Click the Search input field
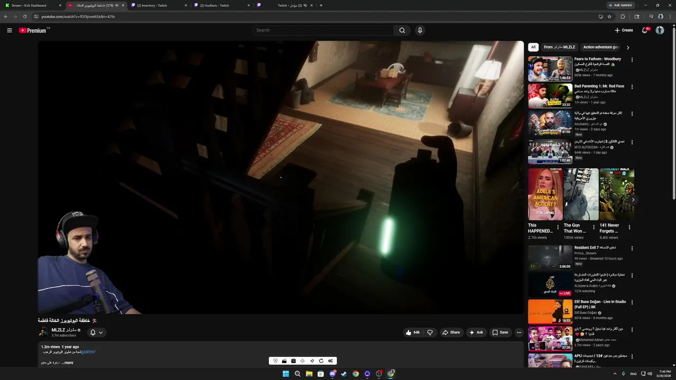 pos(323,30)
